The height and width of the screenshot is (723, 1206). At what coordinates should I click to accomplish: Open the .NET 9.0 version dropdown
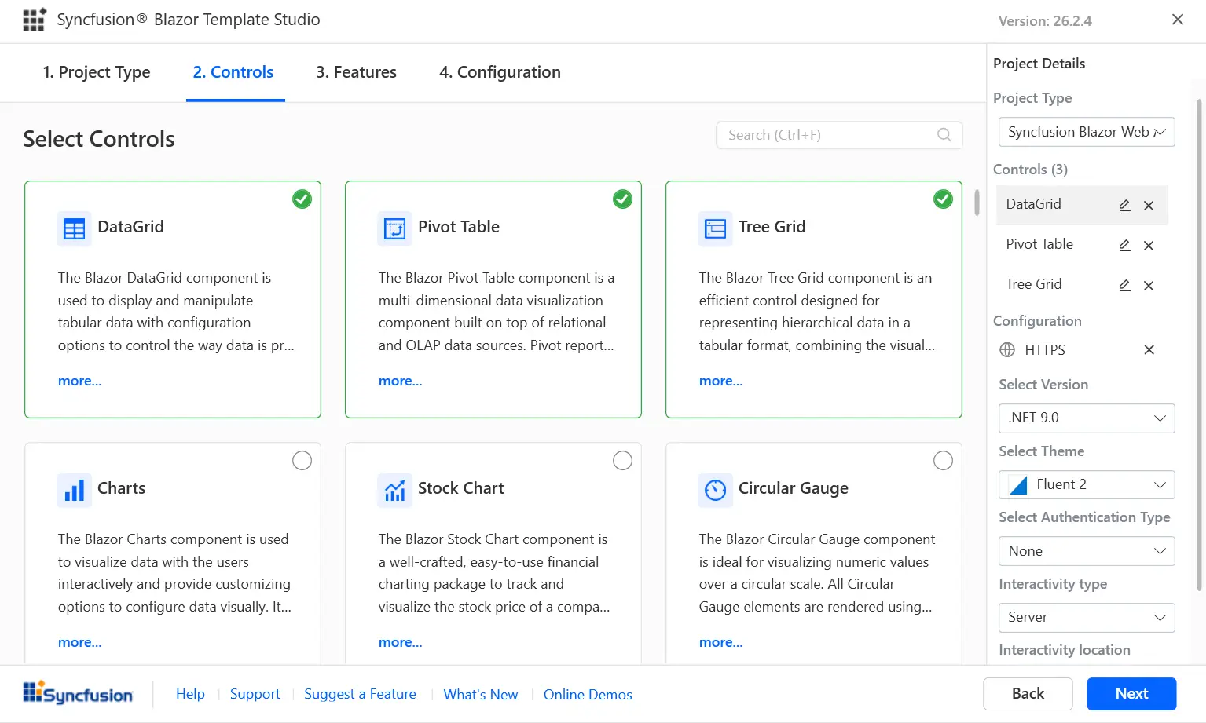(1086, 418)
